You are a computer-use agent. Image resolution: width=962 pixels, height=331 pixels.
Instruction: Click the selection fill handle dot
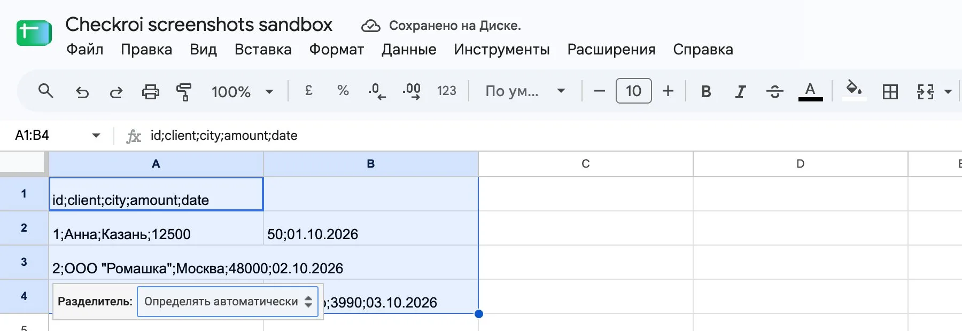coord(479,314)
